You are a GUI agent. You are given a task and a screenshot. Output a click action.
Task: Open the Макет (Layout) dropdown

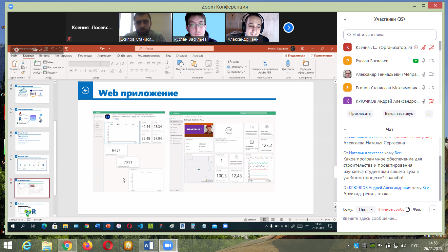[x=50, y=62]
